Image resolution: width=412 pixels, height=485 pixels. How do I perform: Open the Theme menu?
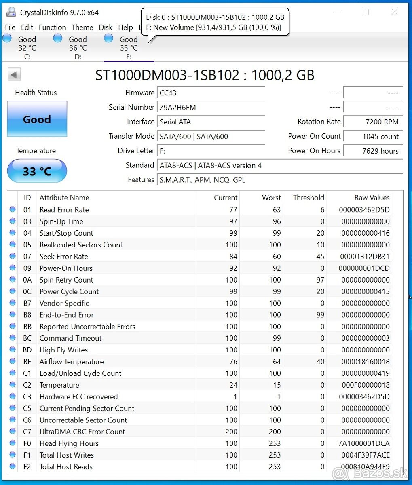tap(82, 27)
